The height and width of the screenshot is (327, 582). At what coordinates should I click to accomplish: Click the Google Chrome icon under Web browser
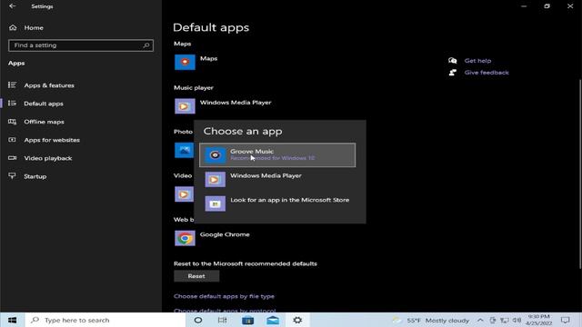(185, 238)
